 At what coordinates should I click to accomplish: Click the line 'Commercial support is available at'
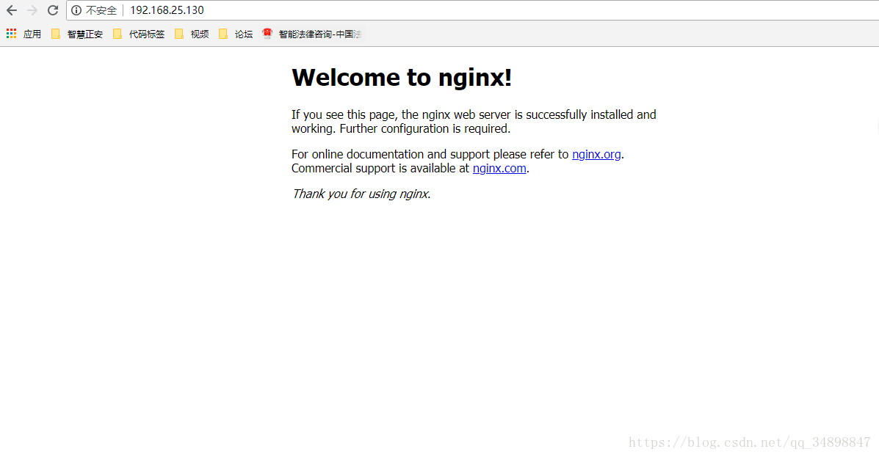pos(380,168)
